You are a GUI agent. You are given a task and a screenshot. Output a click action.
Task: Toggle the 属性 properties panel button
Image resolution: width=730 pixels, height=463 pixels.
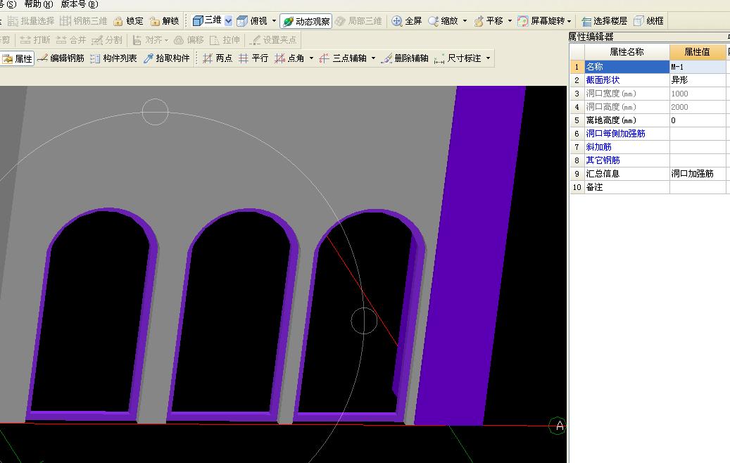(x=17, y=58)
